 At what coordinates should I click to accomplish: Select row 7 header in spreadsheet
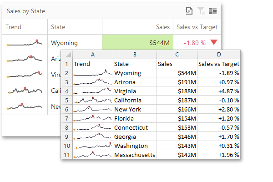[x=67, y=118]
